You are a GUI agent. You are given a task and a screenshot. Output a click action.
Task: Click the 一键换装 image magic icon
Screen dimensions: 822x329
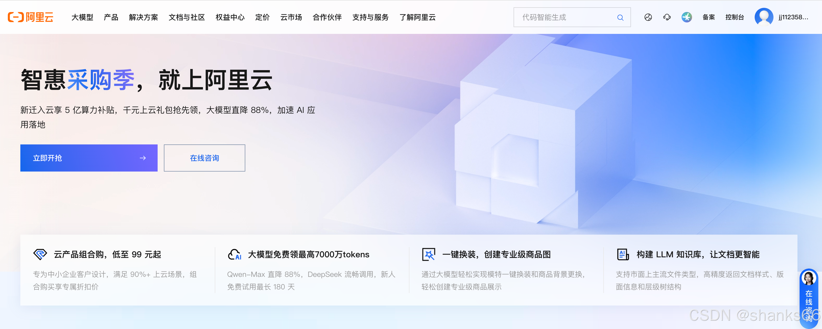(428, 254)
